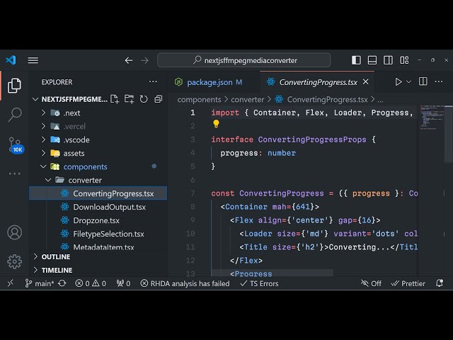Collapse all folders in Explorer
Screen dimensions: 453x340
159,99
